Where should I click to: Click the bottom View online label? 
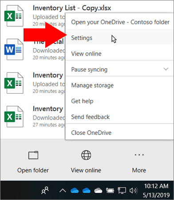pyautogui.click(x=86, y=170)
